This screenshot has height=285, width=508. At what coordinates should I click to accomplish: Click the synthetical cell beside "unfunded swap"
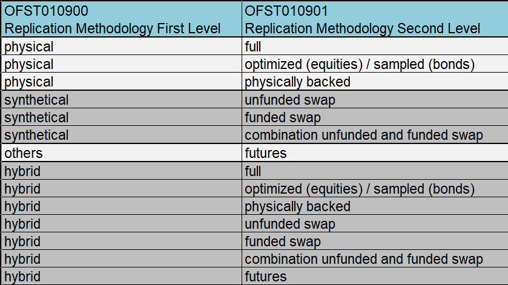point(121,100)
